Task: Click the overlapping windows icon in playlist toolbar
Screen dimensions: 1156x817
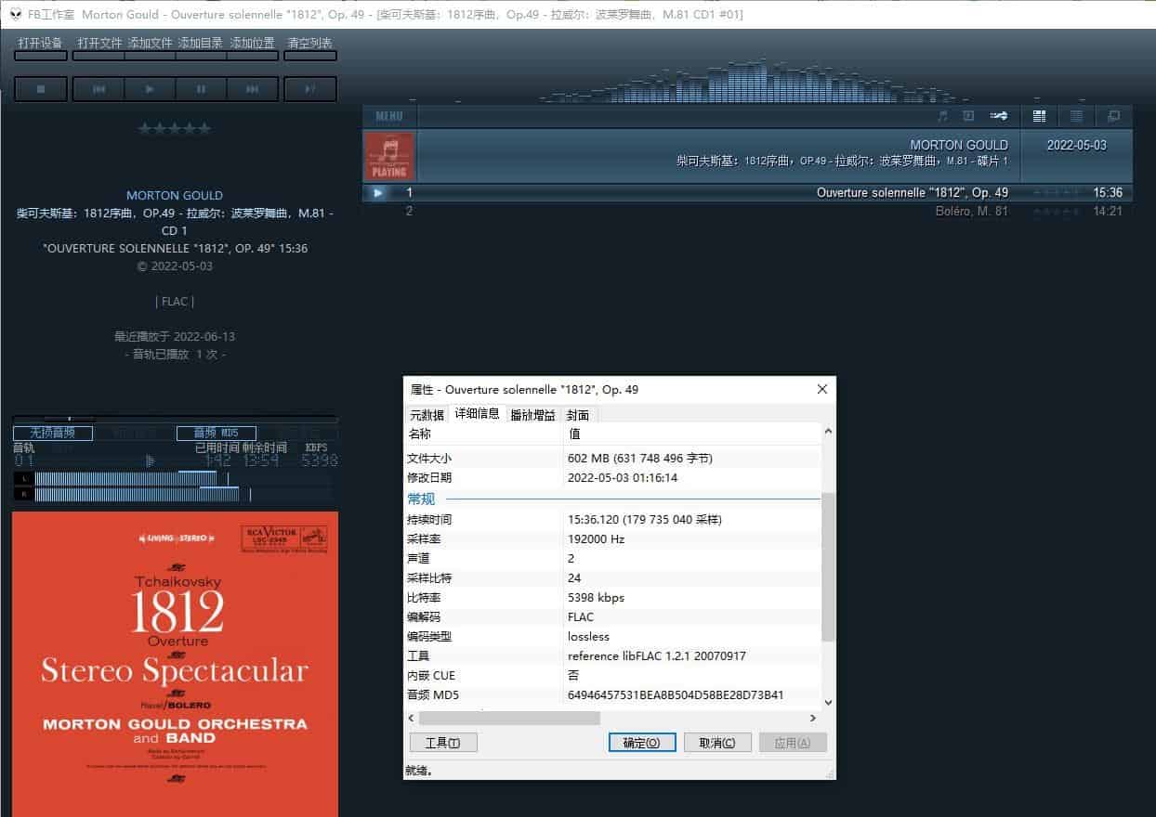Action: [x=1113, y=116]
